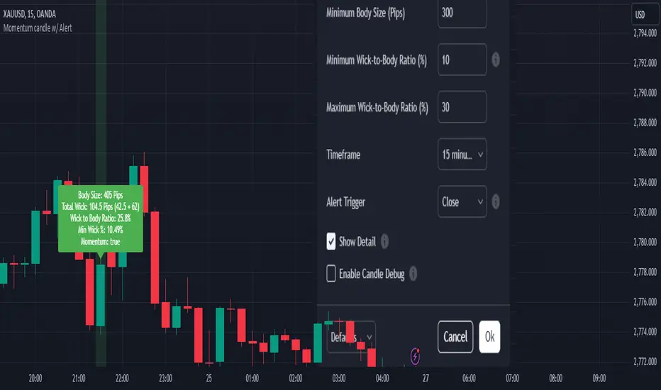The image size is (661, 390).
Task: Click info icon next to Alert Trigger
Action: click(x=495, y=201)
